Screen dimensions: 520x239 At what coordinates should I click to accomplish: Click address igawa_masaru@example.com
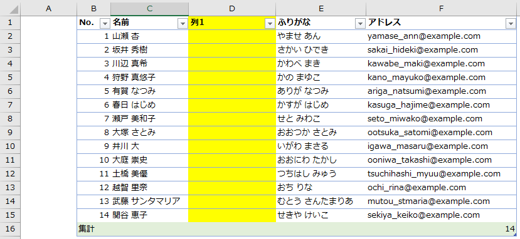[441, 146]
